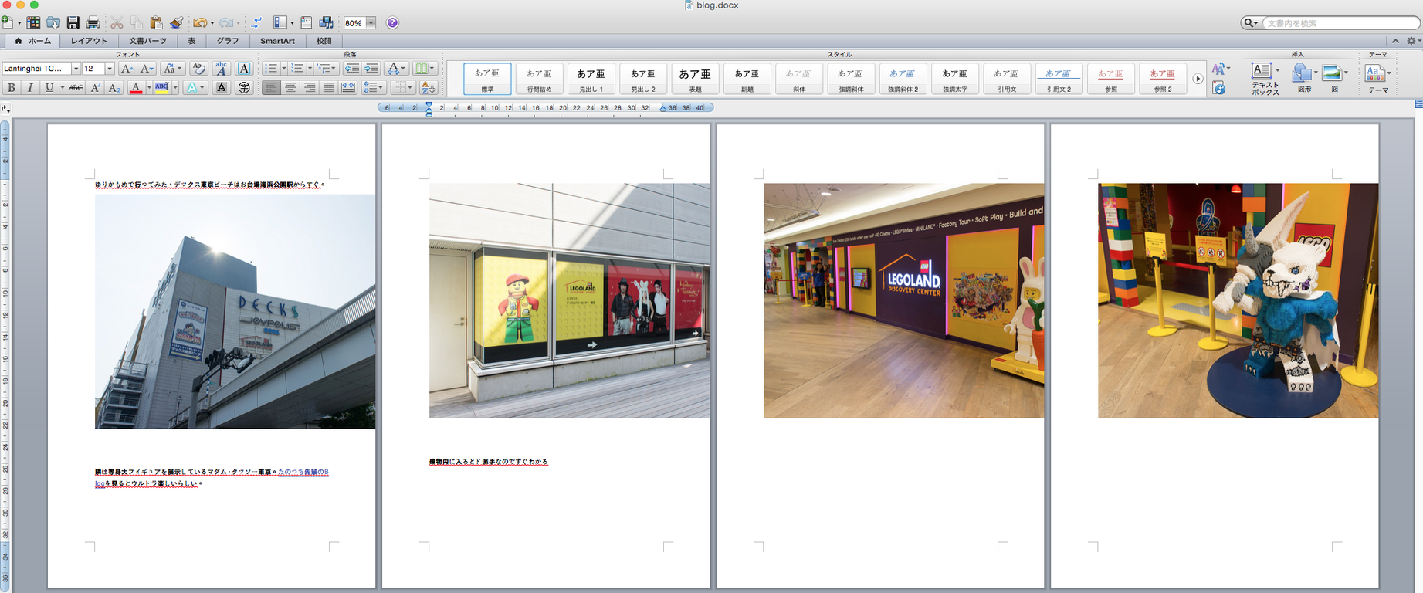The height and width of the screenshot is (593, 1423).
Task: Open the numbered list dropdown arrow
Action: point(310,69)
